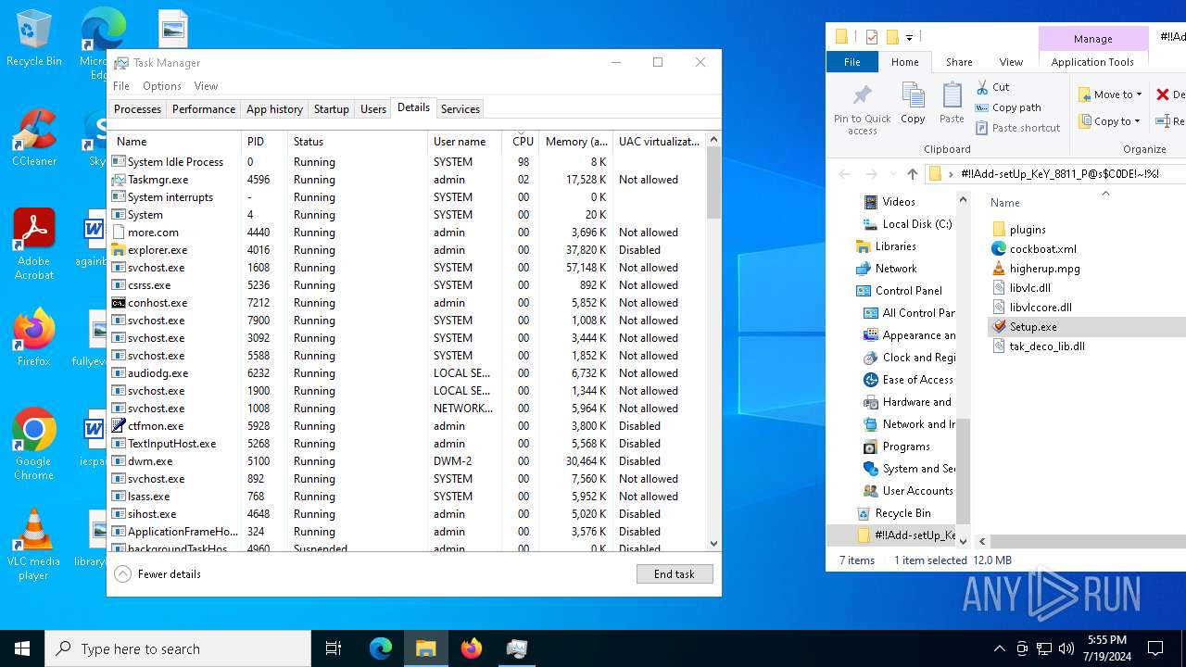The height and width of the screenshot is (667, 1186).
Task: Open Quick Access Toolbar customize arrow
Action: point(910,38)
